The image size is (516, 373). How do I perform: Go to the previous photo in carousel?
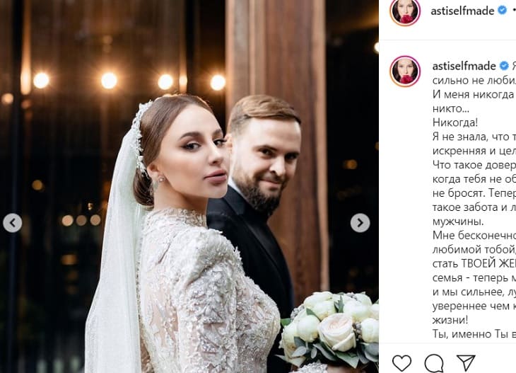point(12,223)
